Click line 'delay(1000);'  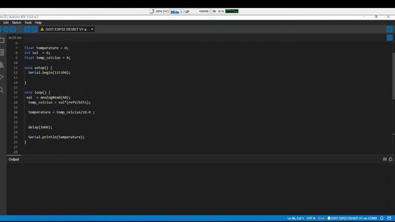point(40,127)
